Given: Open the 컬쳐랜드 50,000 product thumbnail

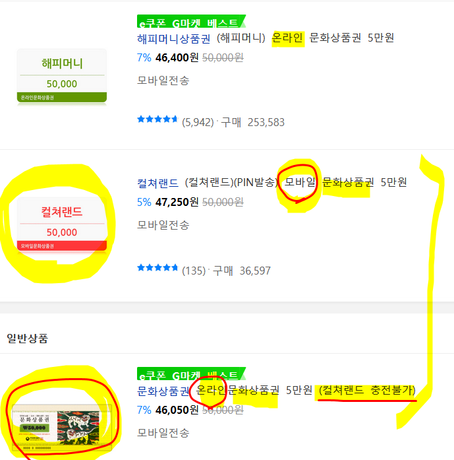Looking at the screenshot, I should 62,224.
